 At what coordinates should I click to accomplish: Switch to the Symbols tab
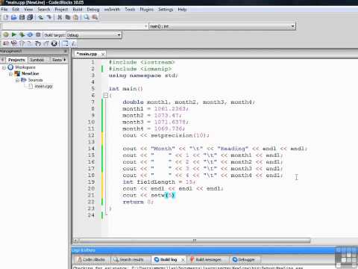[37, 60]
